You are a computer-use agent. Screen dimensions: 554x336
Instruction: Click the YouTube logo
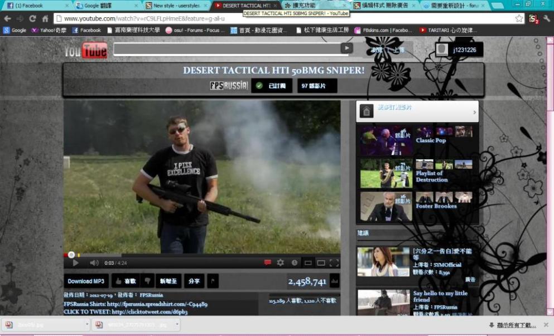tap(86, 51)
